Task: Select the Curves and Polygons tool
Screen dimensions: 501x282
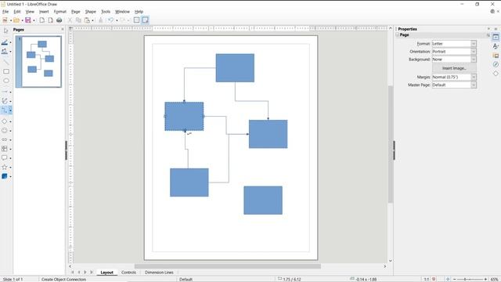Action: [5, 101]
